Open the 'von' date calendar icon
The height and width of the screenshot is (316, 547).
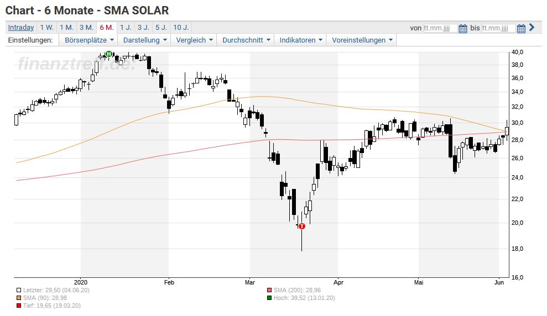click(462, 29)
